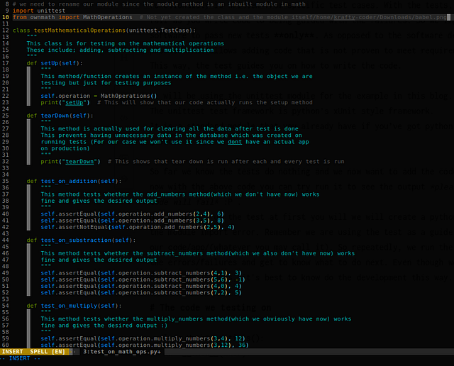Click the indent guide bar beside test_on_addition body
The height and width of the screenshot is (366, 454).
coord(28,207)
